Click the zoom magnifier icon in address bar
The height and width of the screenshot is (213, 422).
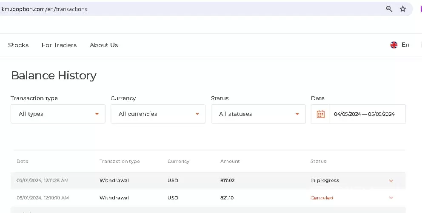click(389, 9)
